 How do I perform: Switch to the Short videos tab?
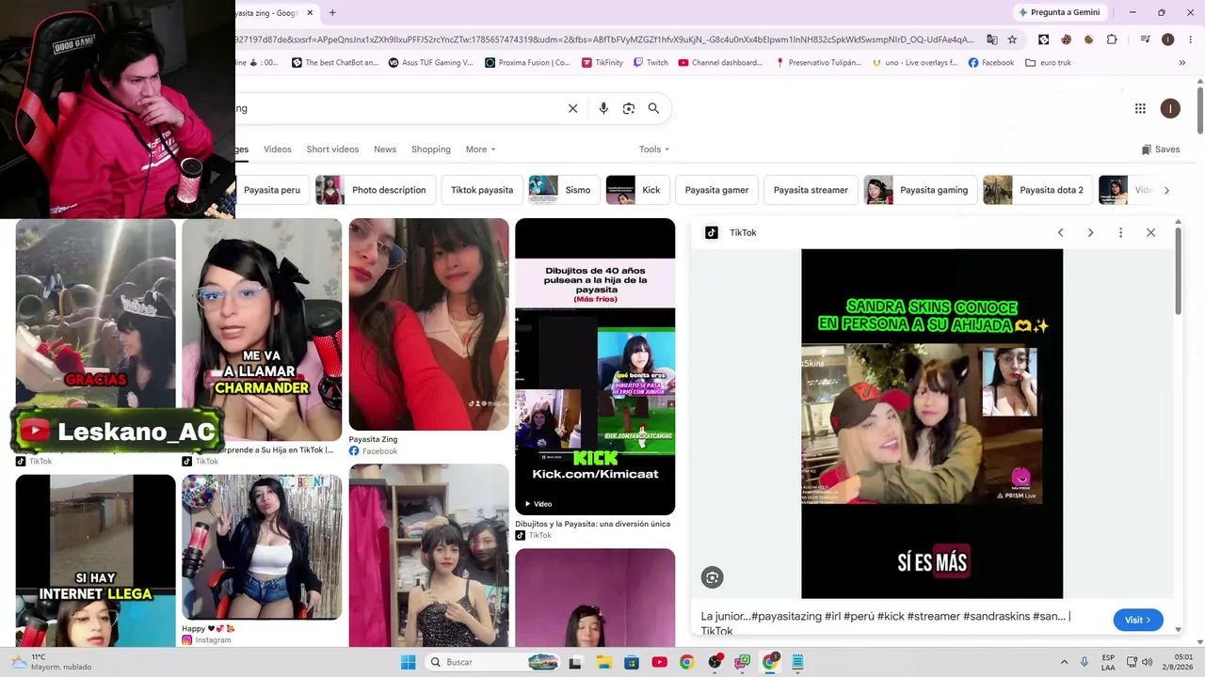332,150
